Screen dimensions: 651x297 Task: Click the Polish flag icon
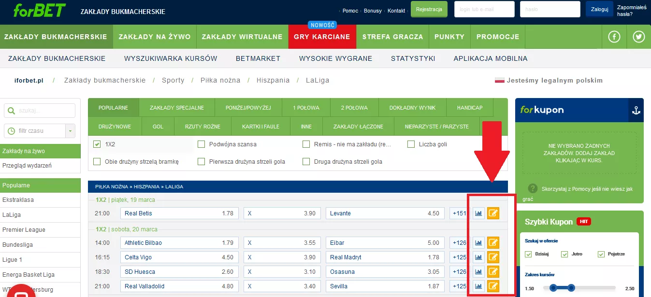click(500, 81)
